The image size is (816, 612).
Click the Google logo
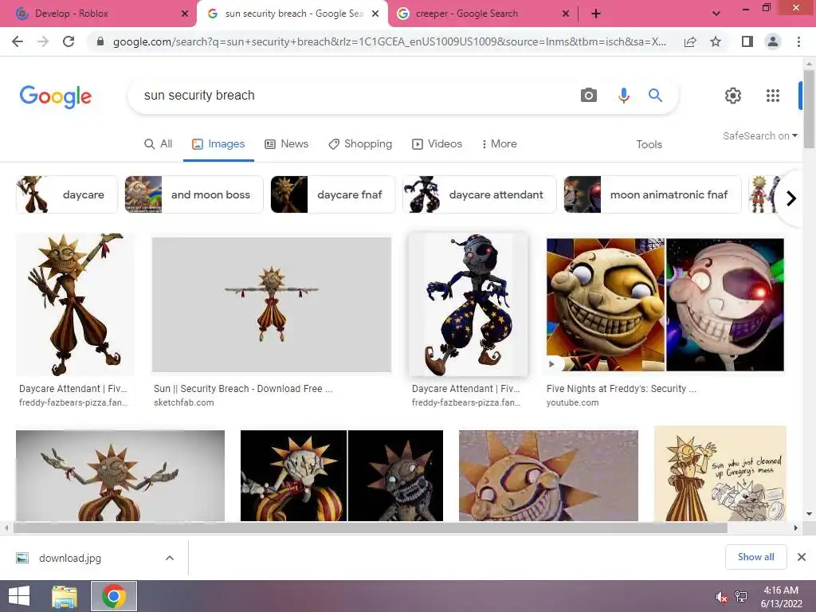[55, 96]
